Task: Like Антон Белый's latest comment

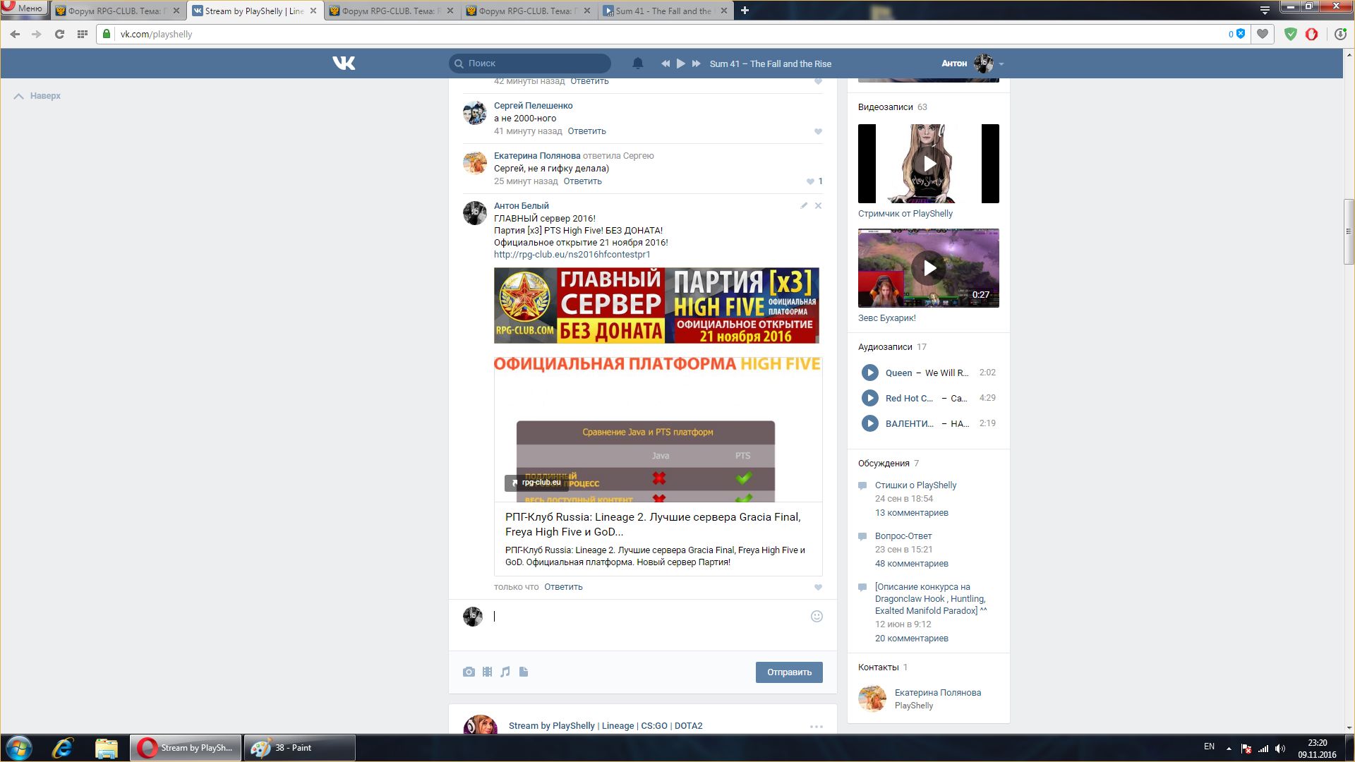Action: (x=818, y=587)
